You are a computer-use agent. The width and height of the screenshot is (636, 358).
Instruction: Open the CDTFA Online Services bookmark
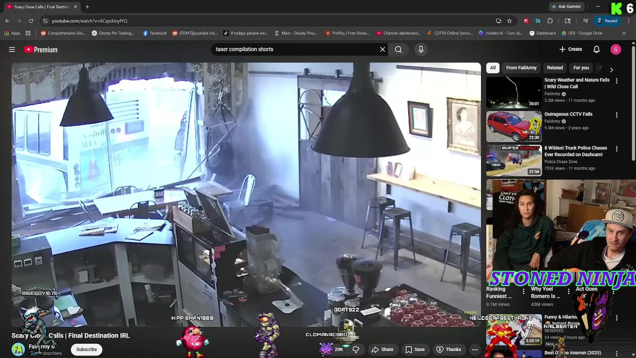[450, 33]
